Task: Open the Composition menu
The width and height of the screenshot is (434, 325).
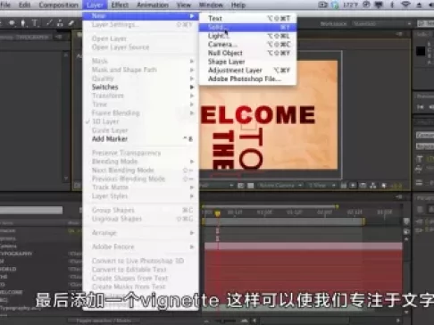Action: (59, 5)
